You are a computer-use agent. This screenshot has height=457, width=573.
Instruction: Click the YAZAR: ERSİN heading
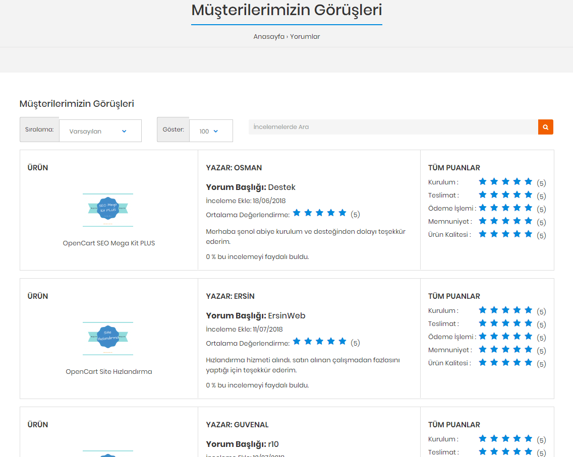click(x=230, y=296)
